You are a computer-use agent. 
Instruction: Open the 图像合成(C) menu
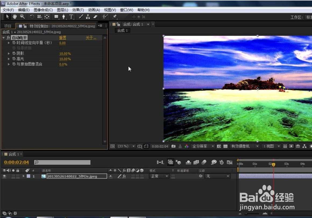[43, 10]
